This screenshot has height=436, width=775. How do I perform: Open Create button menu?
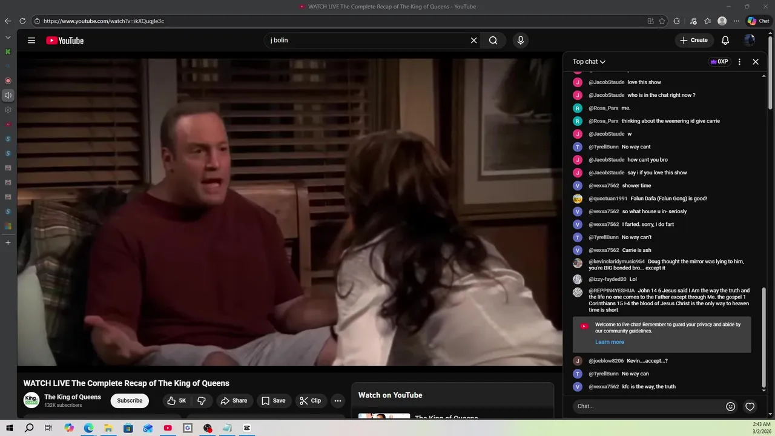tap(693, 41)
